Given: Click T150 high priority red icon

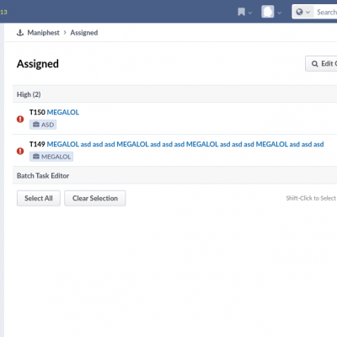Looking at the screenshot, I should [x=20, y=119].
